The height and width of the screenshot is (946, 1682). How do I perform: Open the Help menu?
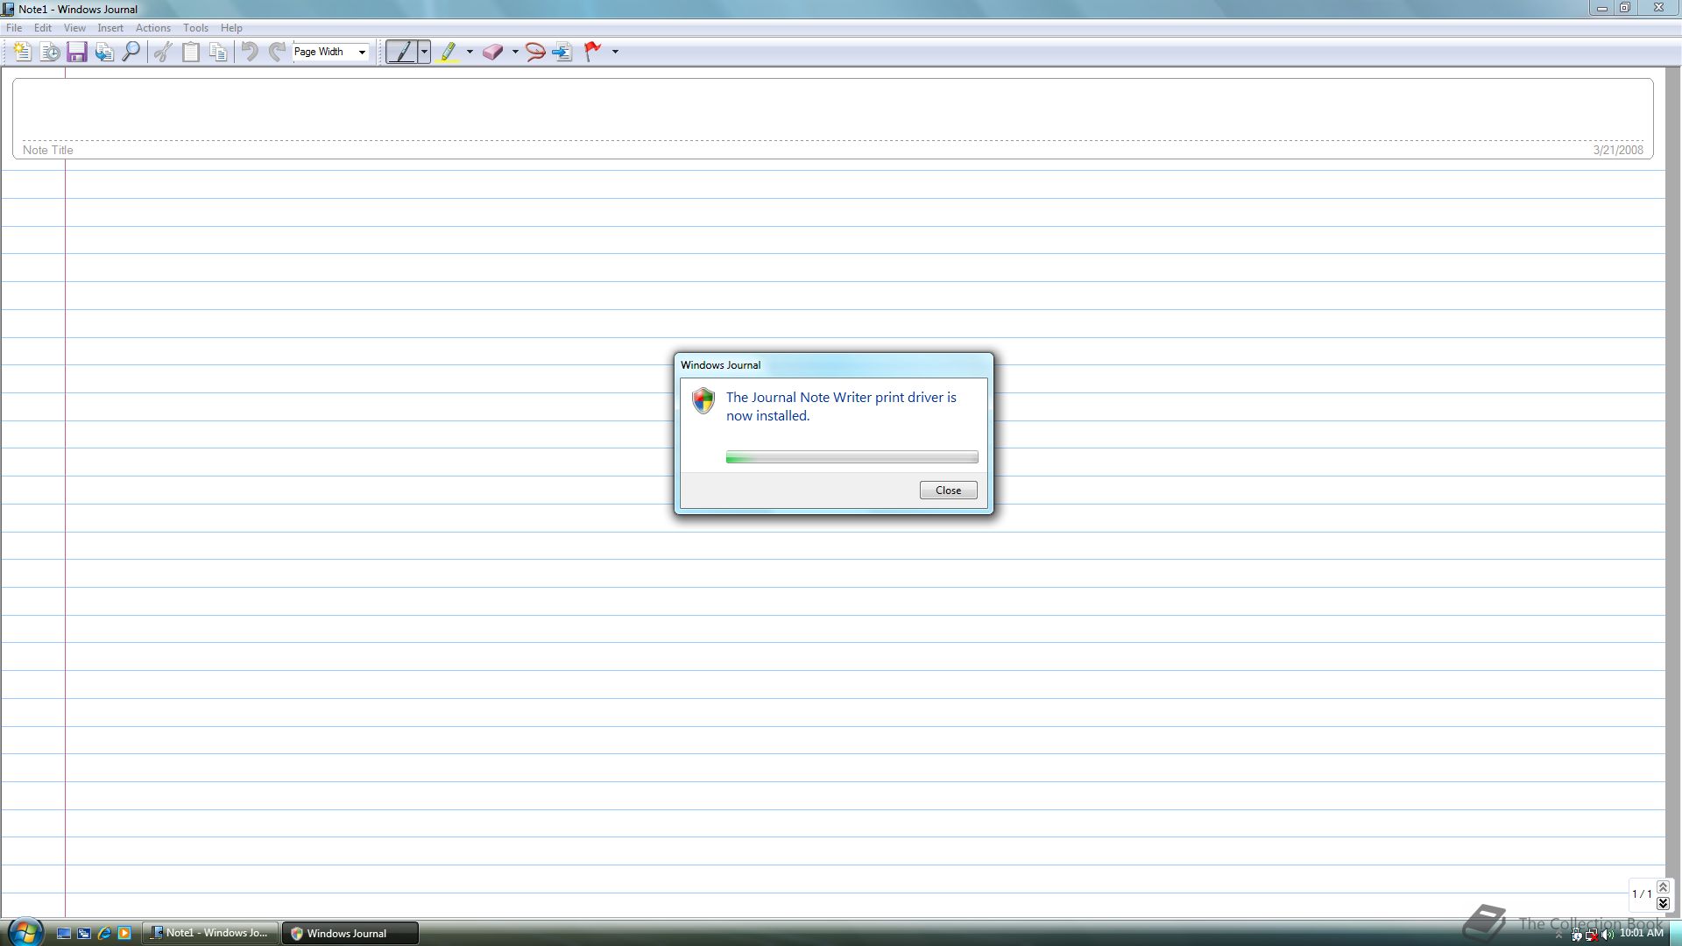pos(231,28)
